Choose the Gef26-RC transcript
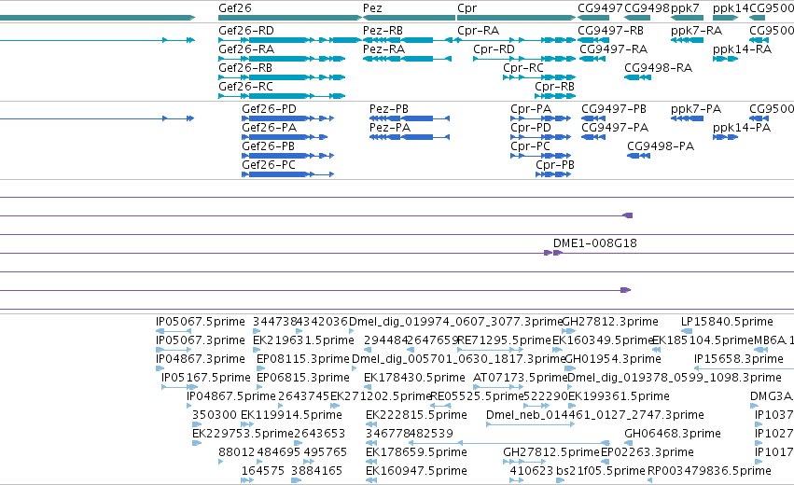794x485 pixels. click(282, 96)
